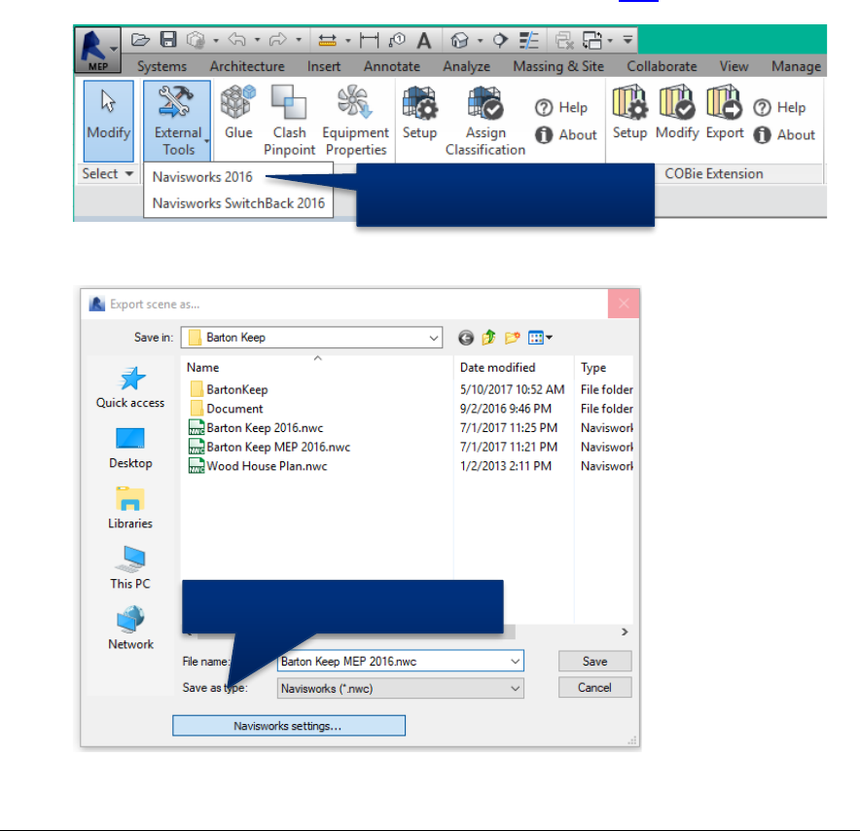Click the Redo arrow icon
Screen dimensions: 860x831
[278, 40]
